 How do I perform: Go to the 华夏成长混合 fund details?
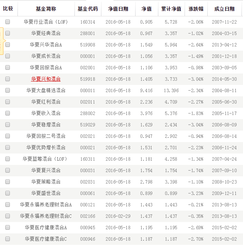(46, 56)
